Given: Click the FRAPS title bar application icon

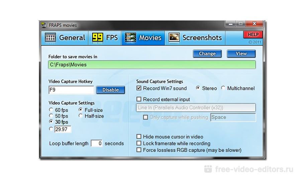Looking at the screenshot, I should point(44,25).
